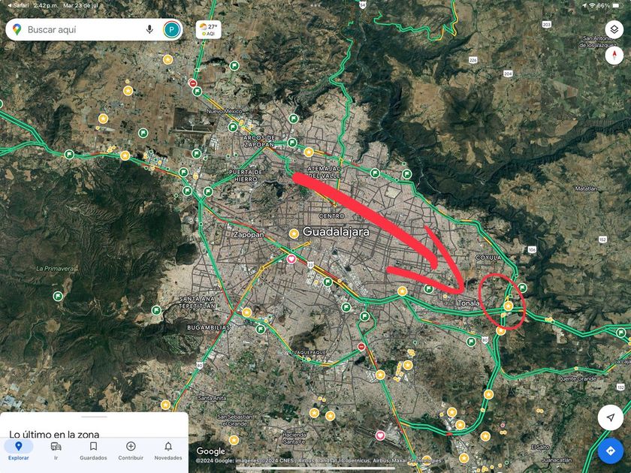The height and width of the screenshot is (473, 631).
Task: Expand the Lo último en la zona panel handle
Action: click(94, 417)
